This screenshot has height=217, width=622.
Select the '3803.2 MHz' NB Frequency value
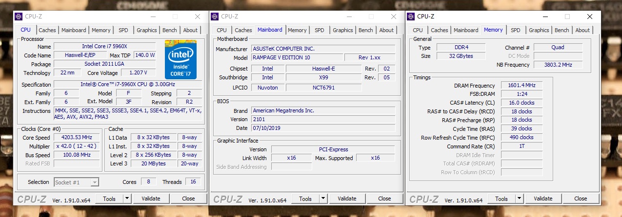[558, 65]
